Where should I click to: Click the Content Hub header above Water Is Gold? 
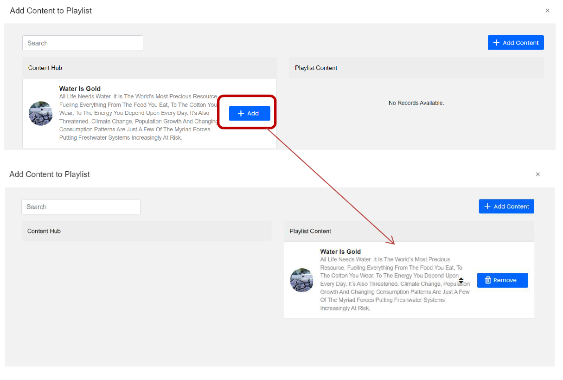(45, 68)
